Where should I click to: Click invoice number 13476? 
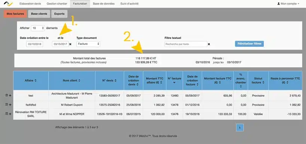(174, 114)
